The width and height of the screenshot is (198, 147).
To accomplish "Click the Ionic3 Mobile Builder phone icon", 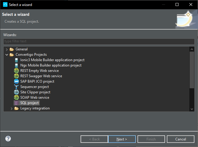I will [x=16, y=60].
